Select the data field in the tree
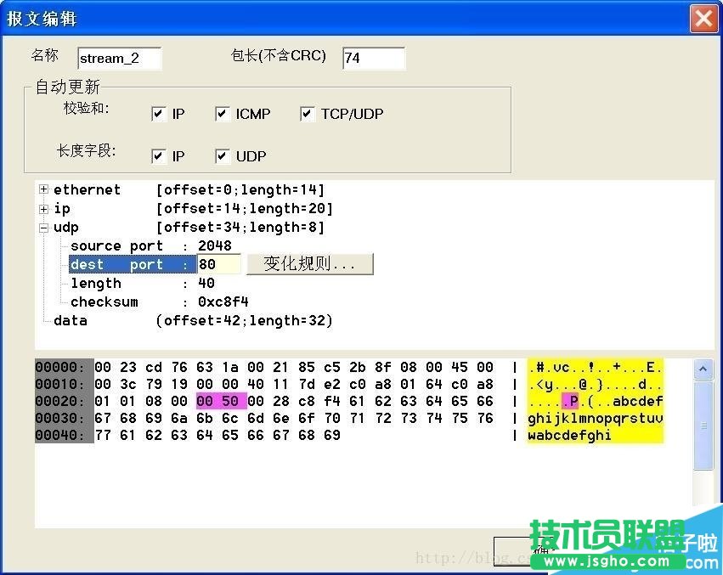 pyautogui.click(x=71, y=320)
